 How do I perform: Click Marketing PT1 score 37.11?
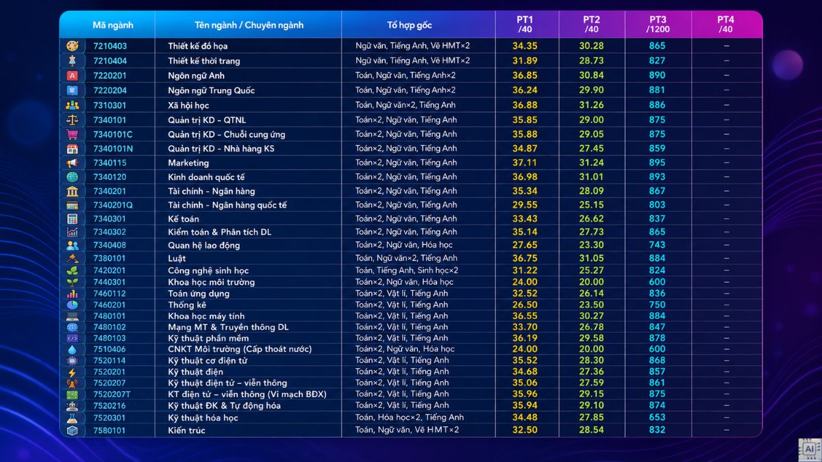(x=525, y=163)
